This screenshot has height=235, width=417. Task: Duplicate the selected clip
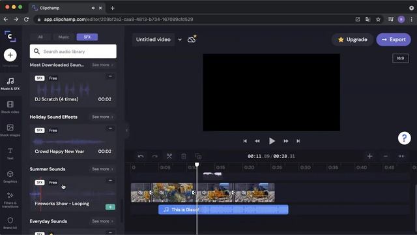point(198,156)
